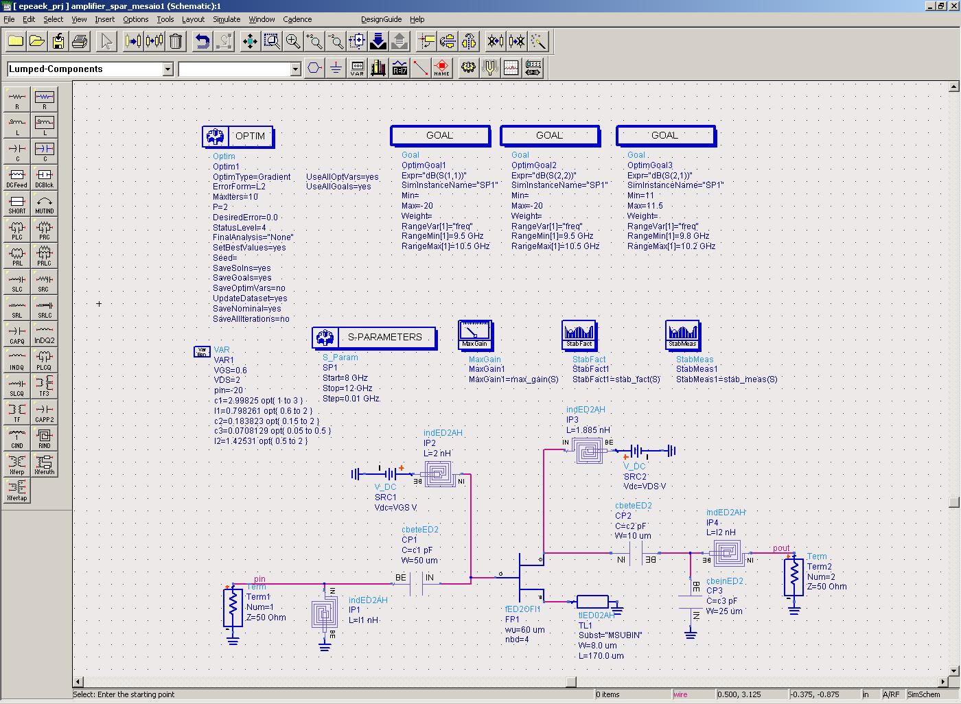Zoom out by factor two (-2)
Viewport: 961px width, 704px height.
point(336,41)
